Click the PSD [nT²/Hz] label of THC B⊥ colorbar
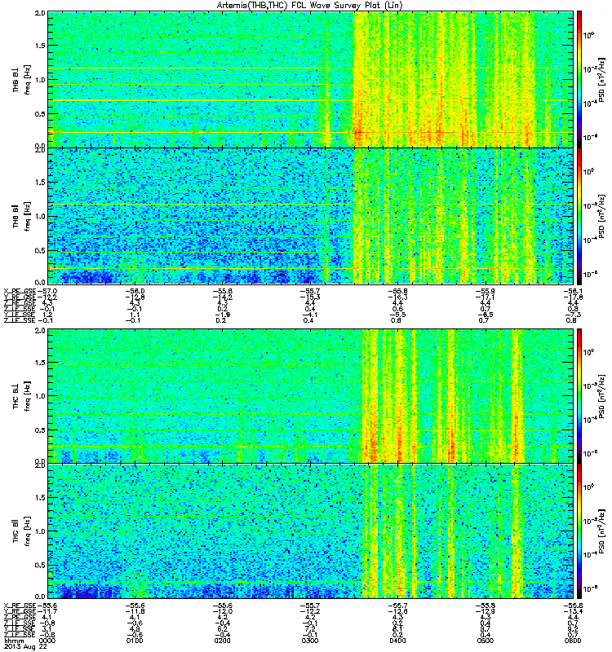The width and height of the screenshot is (612, 652). [602, 396]
